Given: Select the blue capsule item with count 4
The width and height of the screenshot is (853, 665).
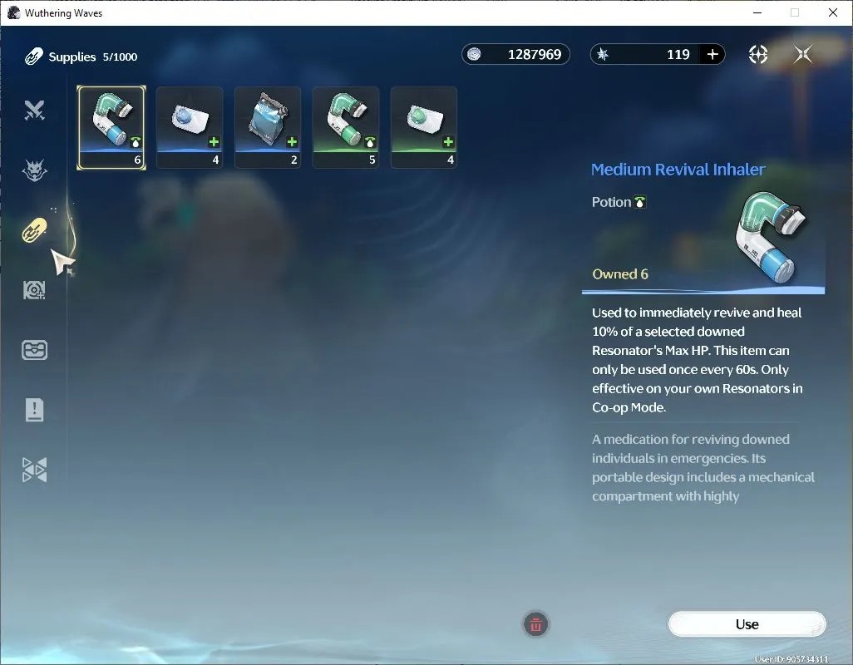Looking at the screenshot, I should (190, 127).
